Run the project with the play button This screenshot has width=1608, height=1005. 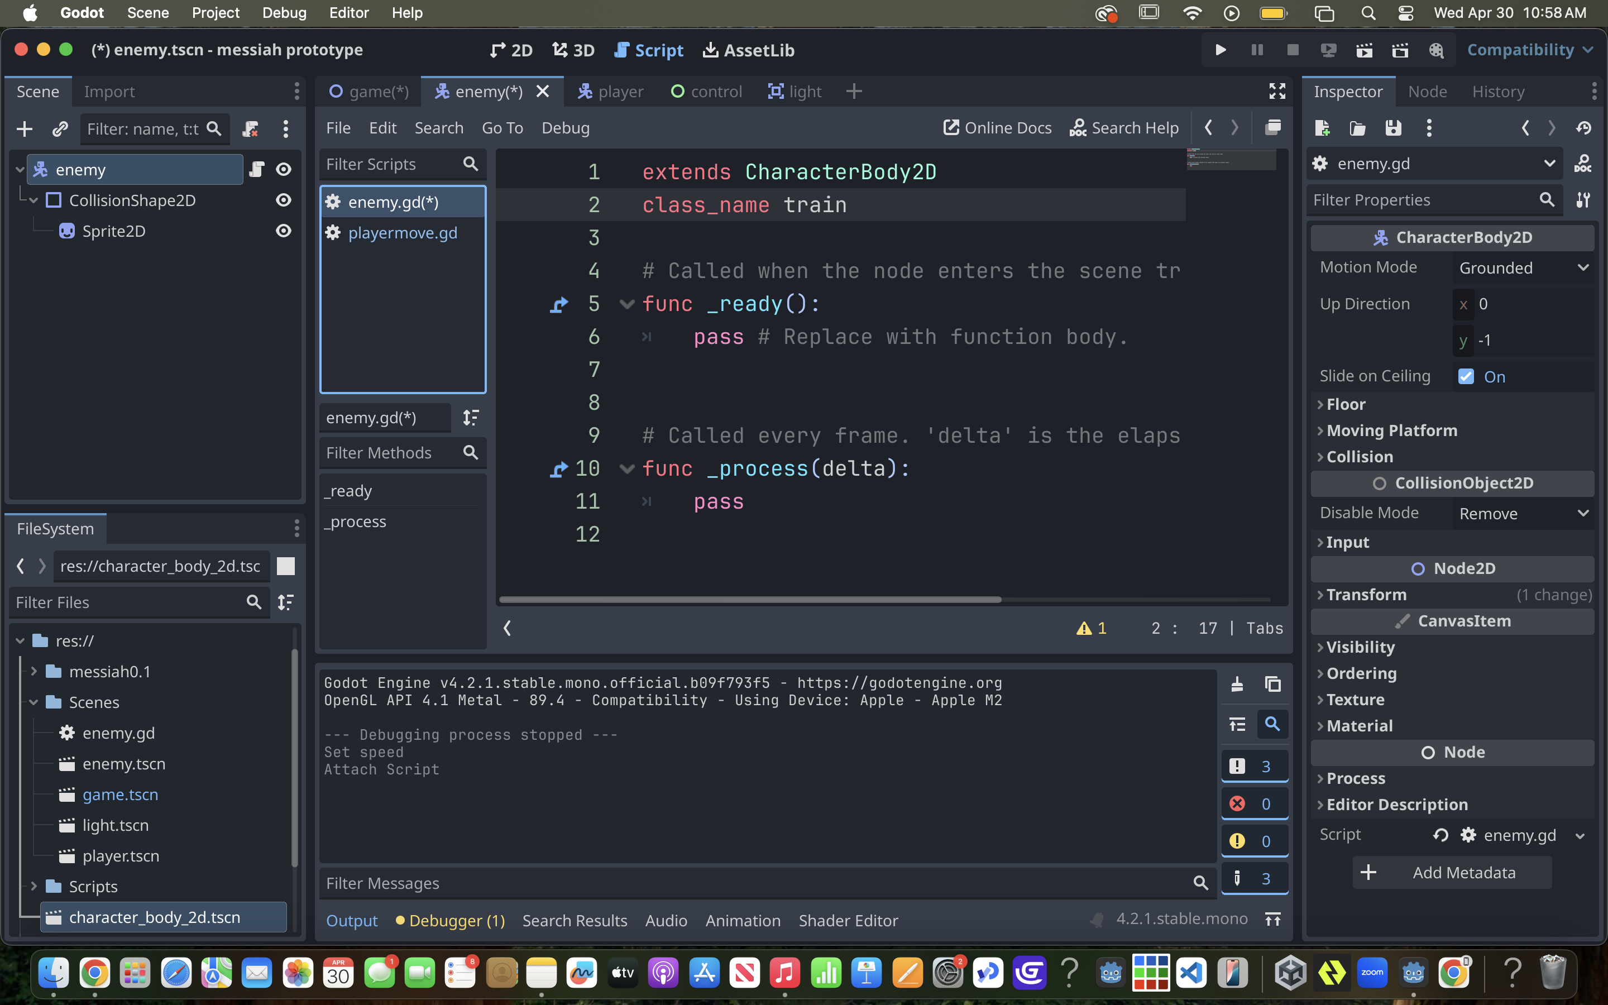coord(1221,50)
